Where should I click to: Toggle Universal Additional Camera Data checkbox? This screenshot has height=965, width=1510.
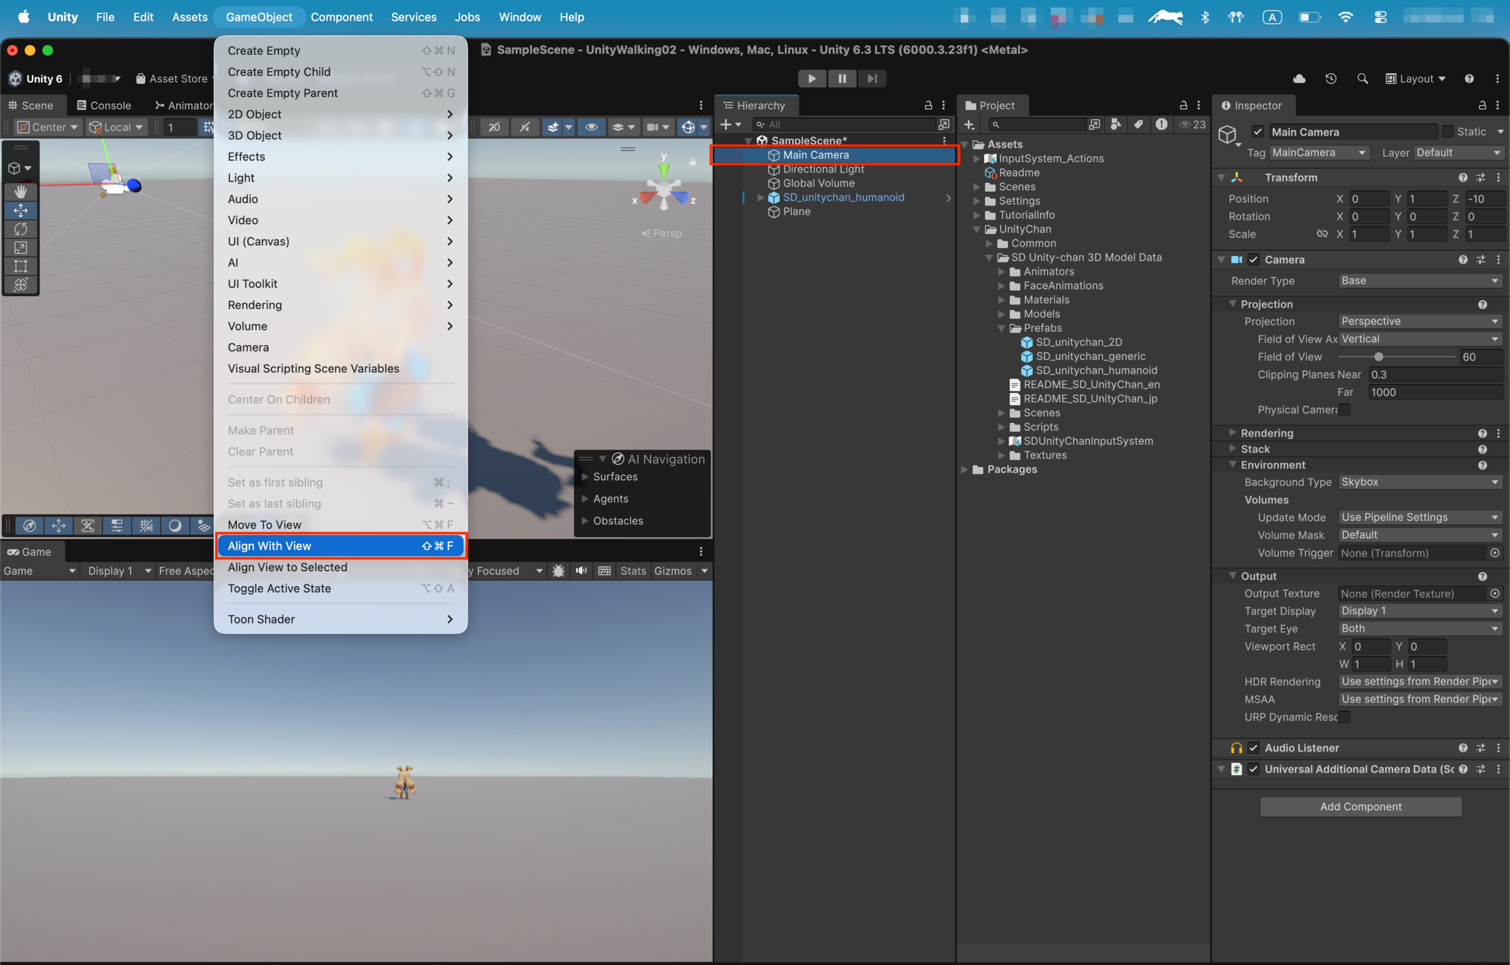(x=1253, y=769)
